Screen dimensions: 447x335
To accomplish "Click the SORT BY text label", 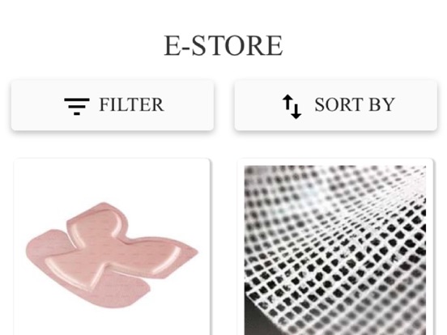I will [x=355, y=105].
